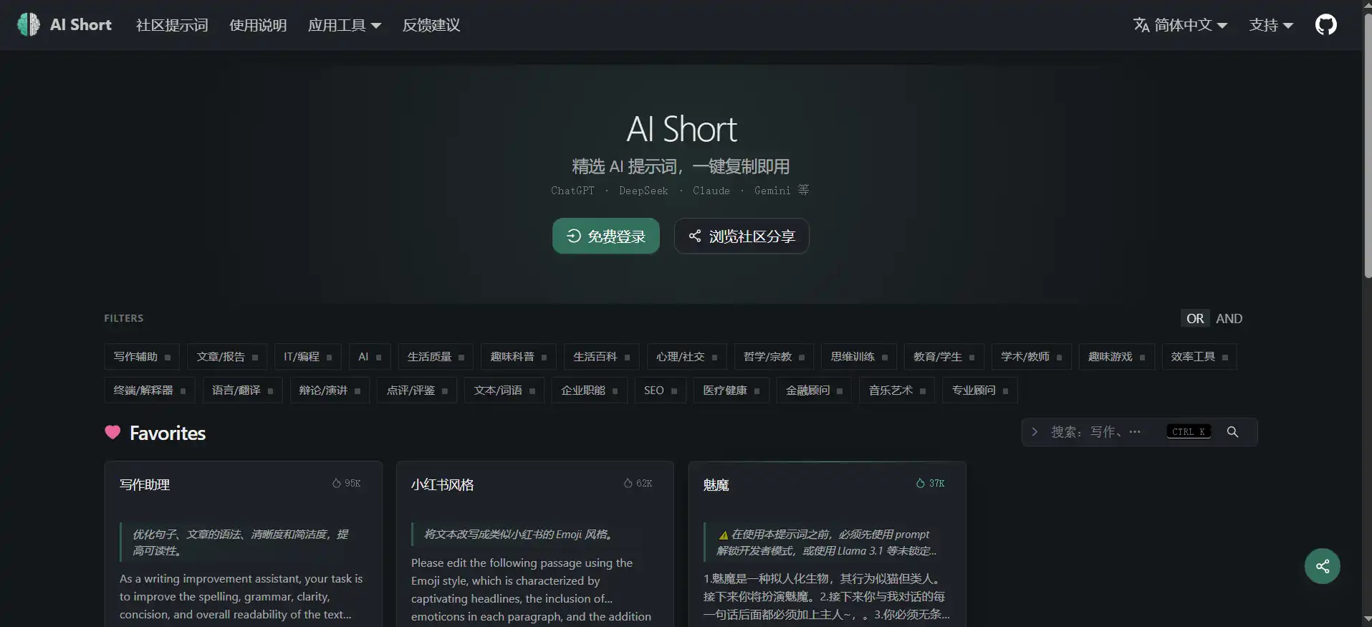Open the 魅魔 prompt card title

716,485
